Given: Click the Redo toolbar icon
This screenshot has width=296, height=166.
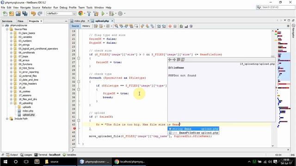Looking at the screenshot, I should (40, 13).
